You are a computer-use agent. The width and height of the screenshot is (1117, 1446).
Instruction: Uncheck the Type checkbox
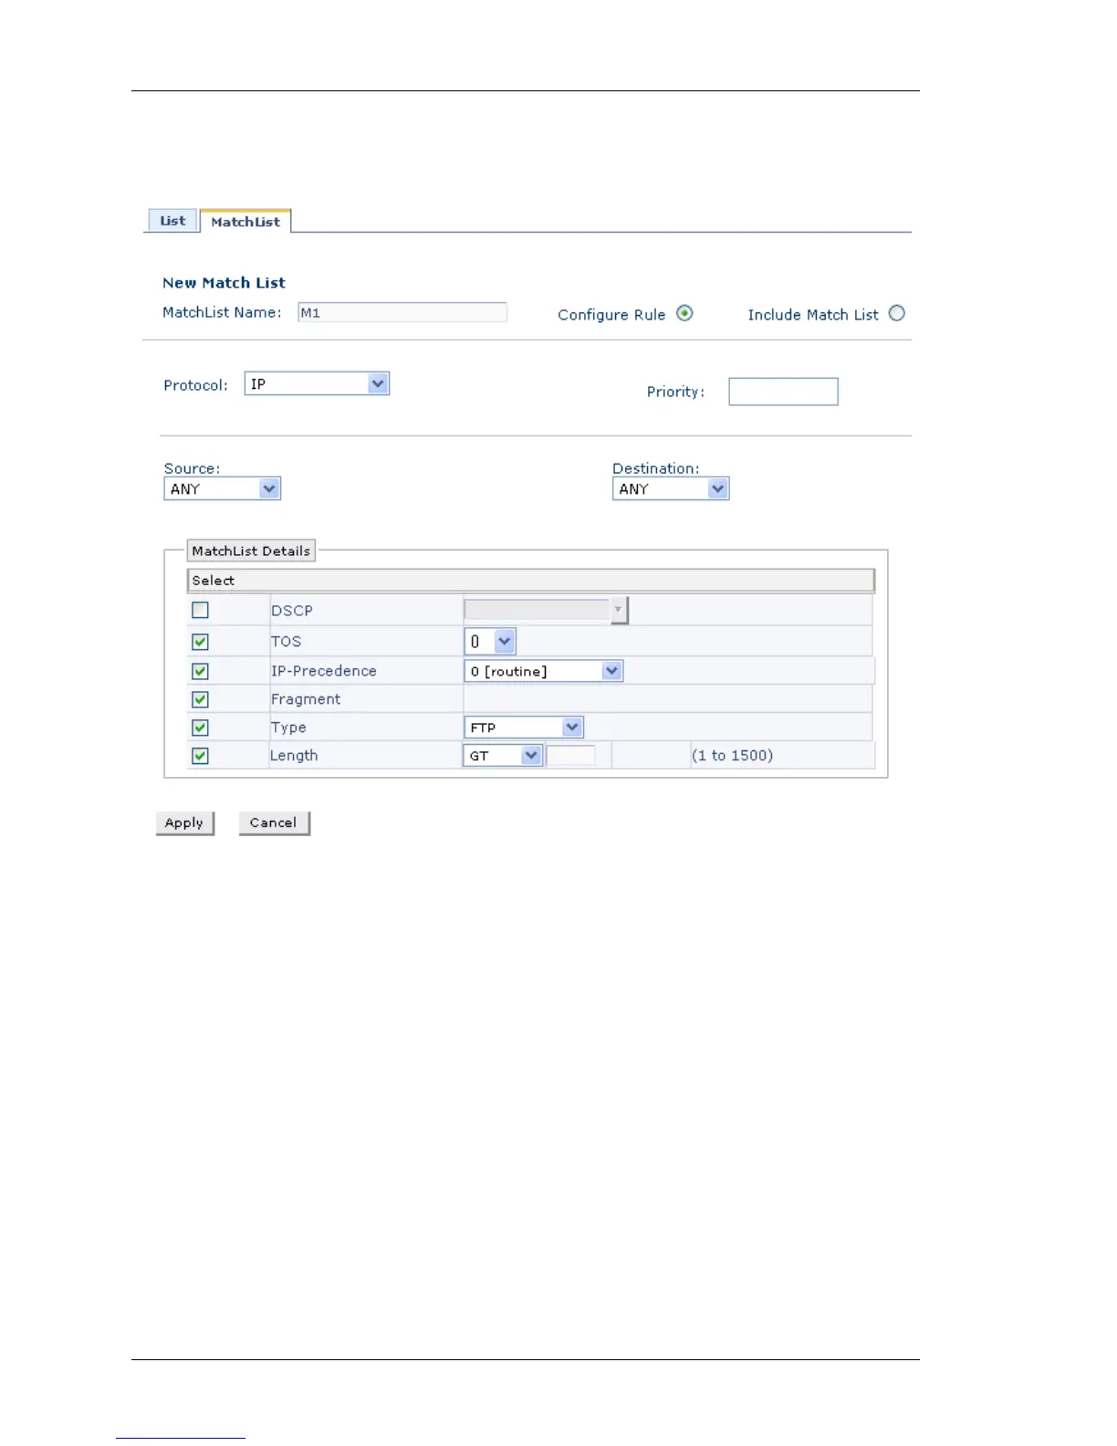(201, 728)
